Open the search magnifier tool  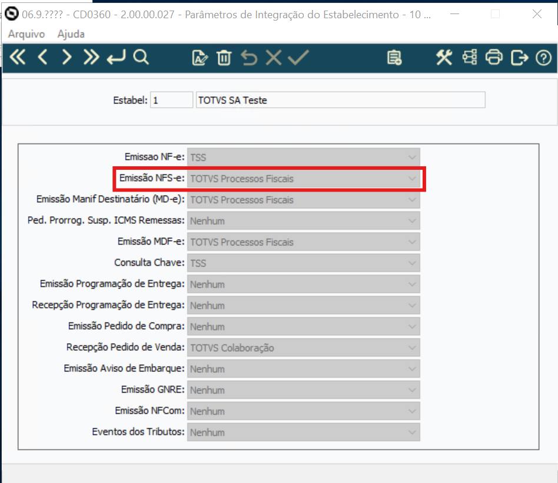[x=141, y=57]
